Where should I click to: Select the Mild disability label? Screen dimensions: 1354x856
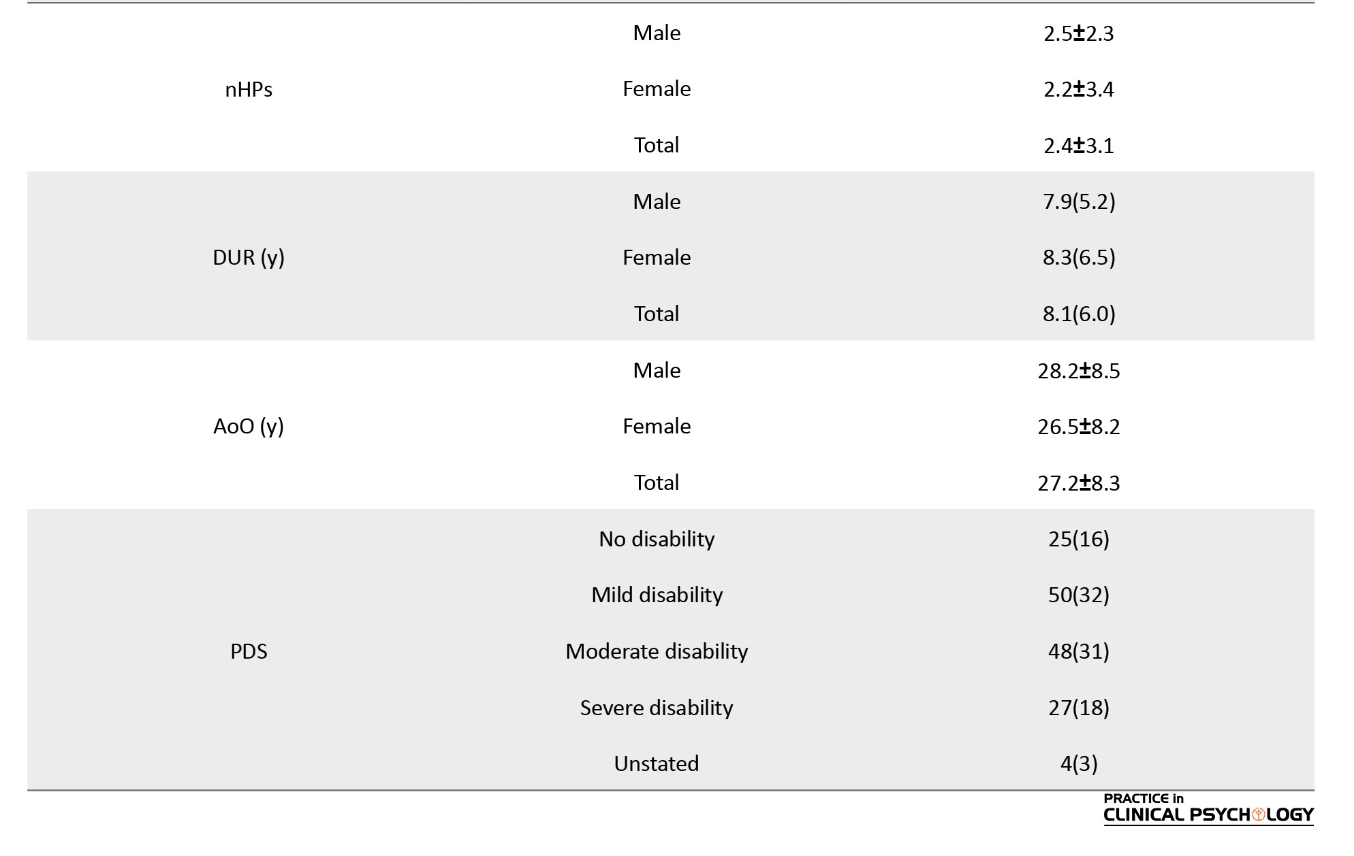pos(657,595)
